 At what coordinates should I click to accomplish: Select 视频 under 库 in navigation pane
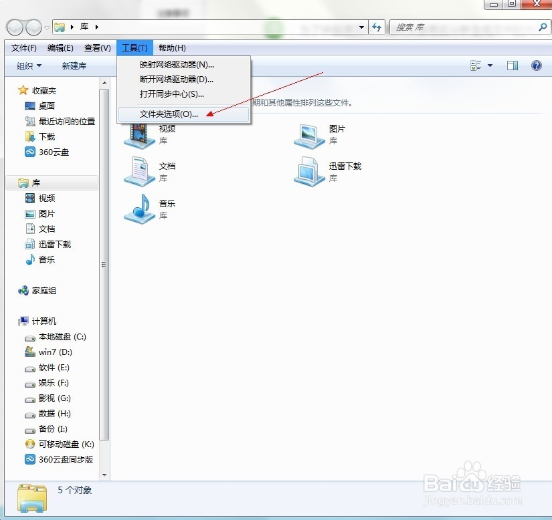click(39, 199)
